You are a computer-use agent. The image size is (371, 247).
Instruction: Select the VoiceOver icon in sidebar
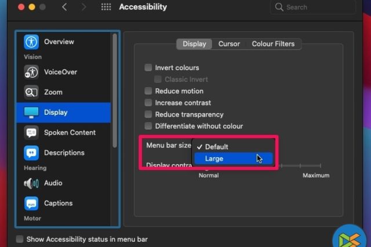pyautogui.click(x=31, y=72)
